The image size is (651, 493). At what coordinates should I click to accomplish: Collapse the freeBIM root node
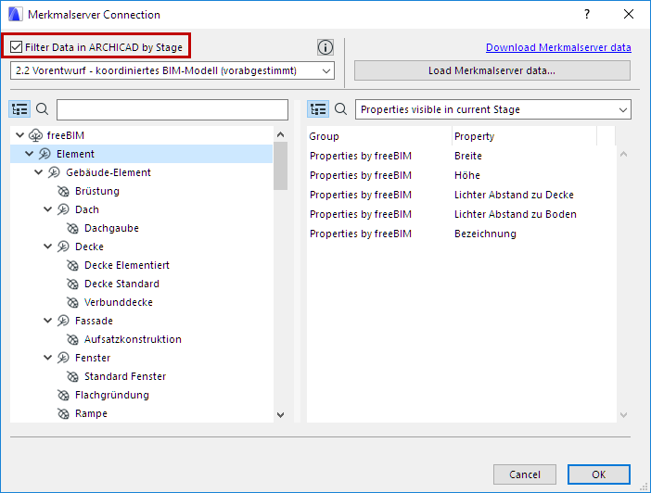pos(19,135)
